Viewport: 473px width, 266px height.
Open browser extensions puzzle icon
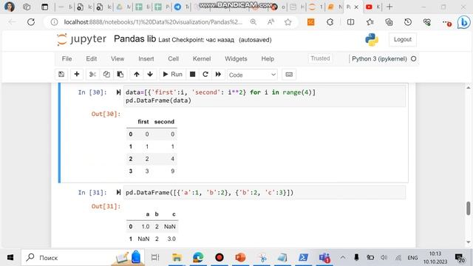click(330, 22)
